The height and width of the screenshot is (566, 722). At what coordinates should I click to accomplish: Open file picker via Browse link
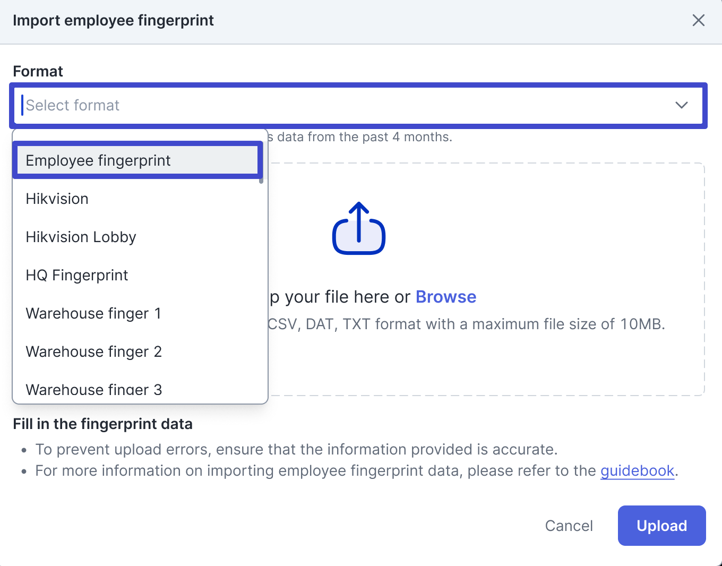coord(446,297)
